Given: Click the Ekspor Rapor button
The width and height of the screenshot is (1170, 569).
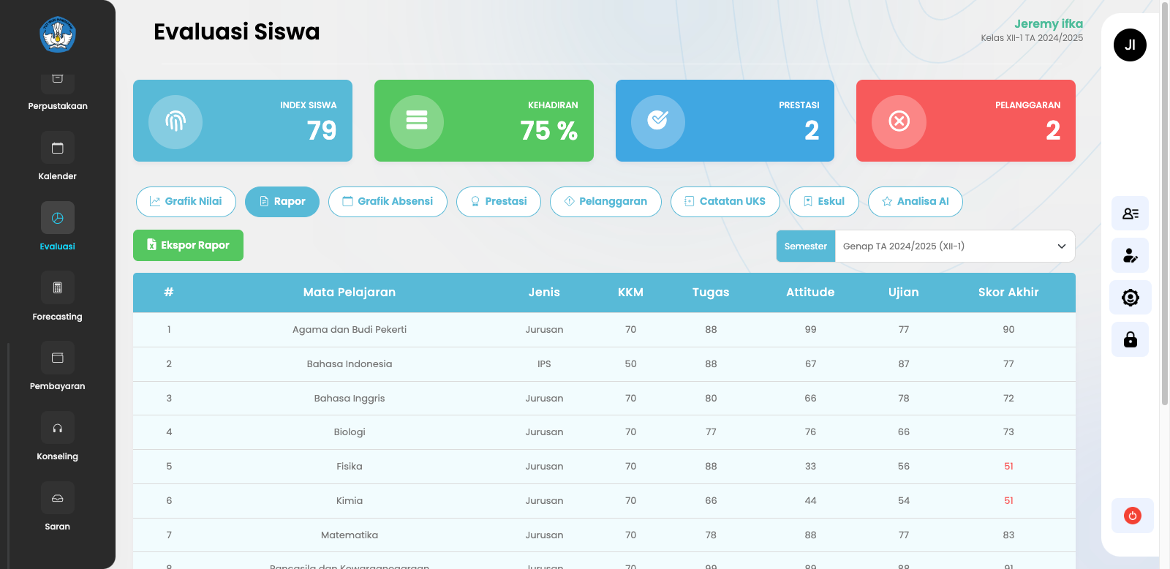Looking at the screenshot, I should (188, 246).
